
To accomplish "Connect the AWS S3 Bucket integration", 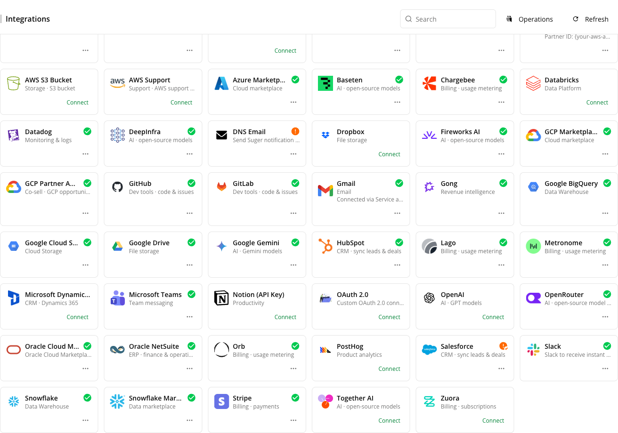I will tap(78, 102).
